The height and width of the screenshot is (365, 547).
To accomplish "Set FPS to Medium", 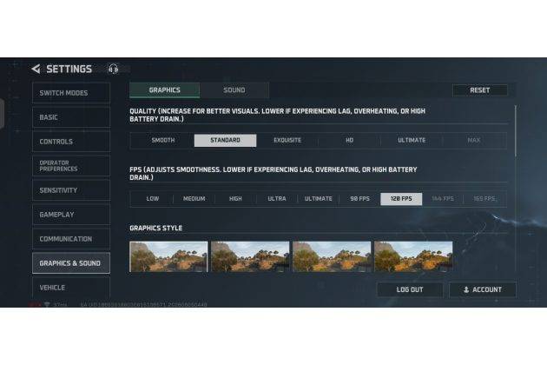I will (x=194, y=199).
